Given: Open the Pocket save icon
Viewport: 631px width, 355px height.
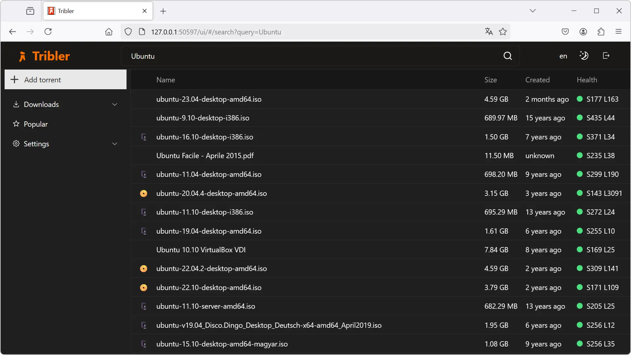Looking at the screenshot, I should 565,31.
